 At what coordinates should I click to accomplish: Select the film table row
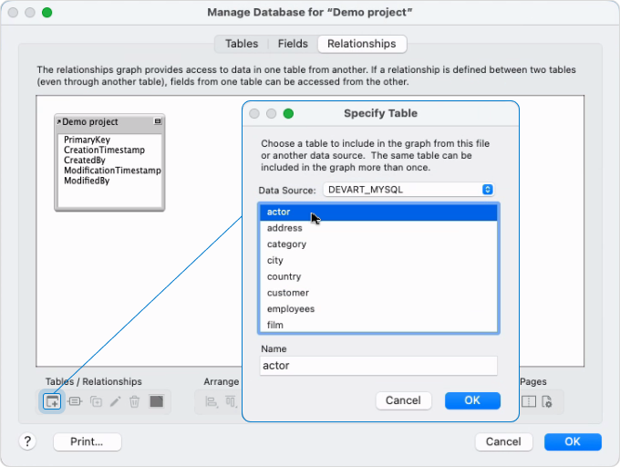click(378, 325)
